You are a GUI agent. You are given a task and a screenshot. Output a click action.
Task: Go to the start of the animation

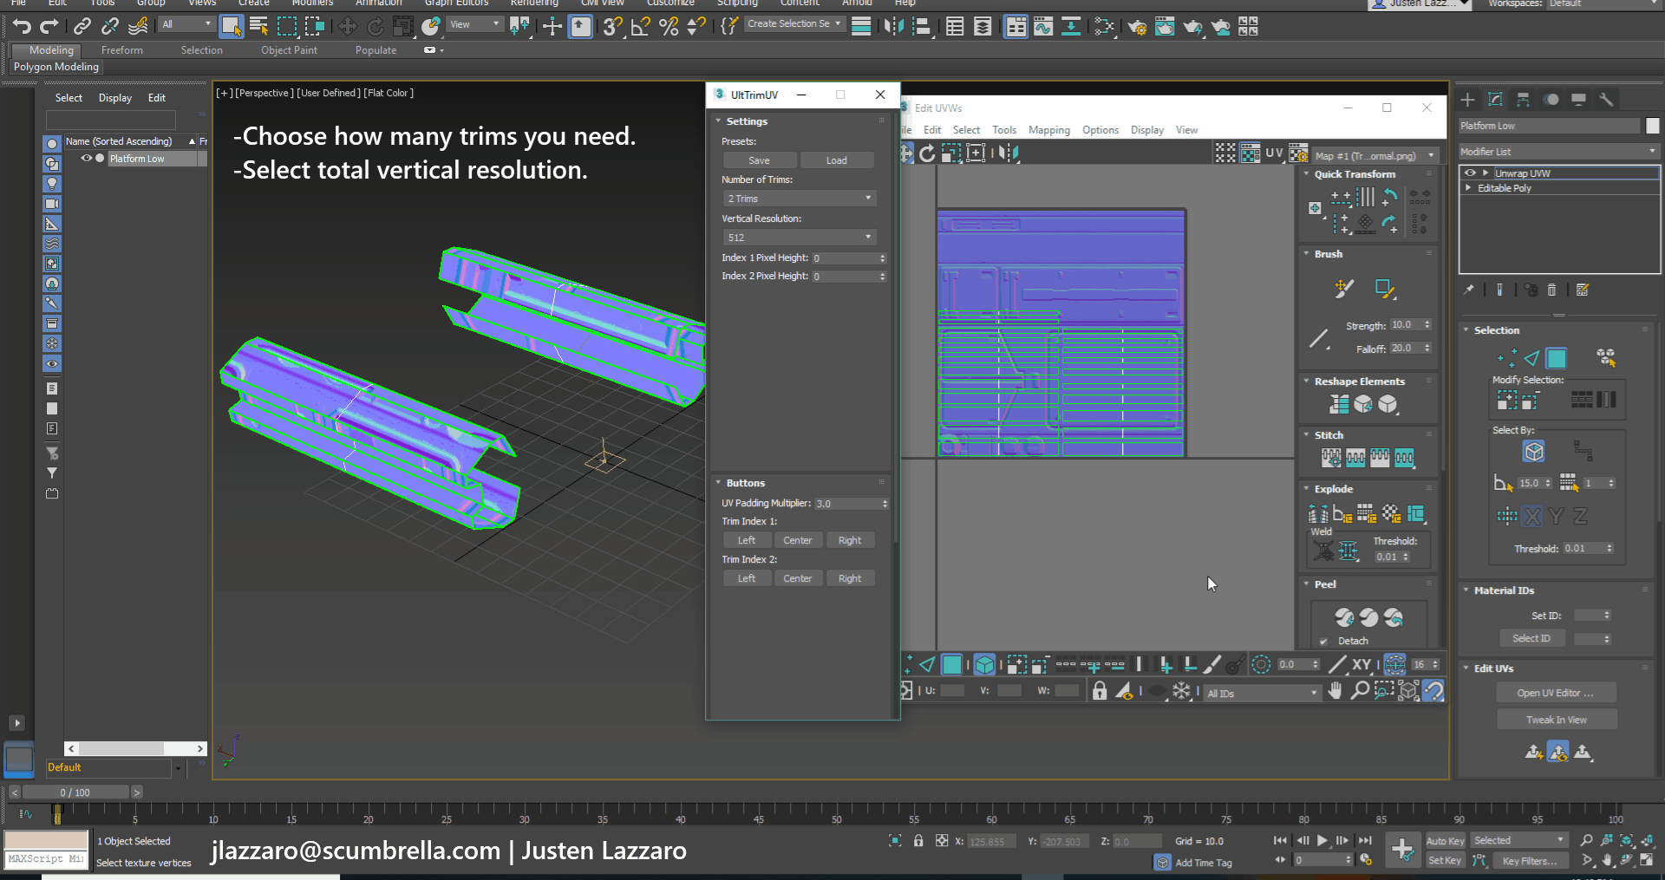(x=1280, y=840)
